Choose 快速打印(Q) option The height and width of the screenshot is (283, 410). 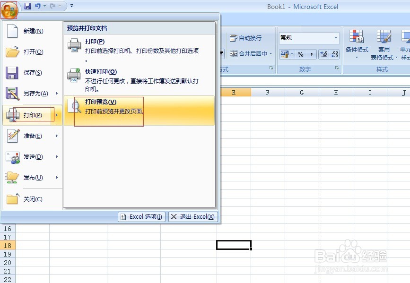(x=139, y=80)
